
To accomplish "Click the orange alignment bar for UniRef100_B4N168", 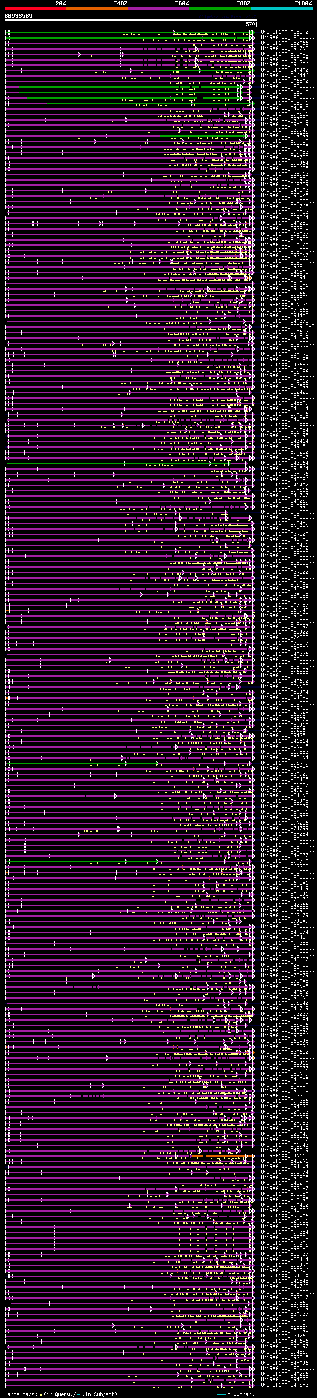I will pos(222,1156).
